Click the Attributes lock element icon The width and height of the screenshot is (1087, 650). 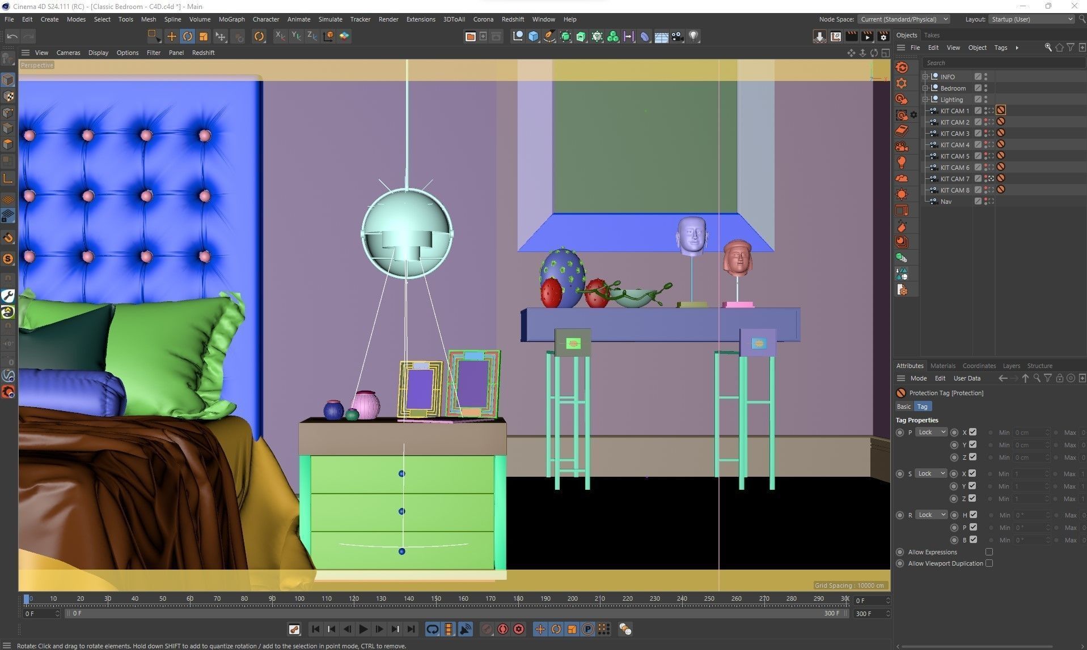pyautogui.click(x=1059, y=378)
